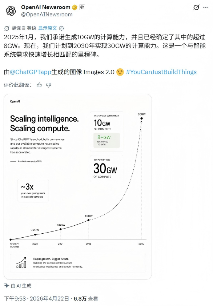
Task: Click the OpenAI profile avatar logo
Action: (x=11, y=11)
